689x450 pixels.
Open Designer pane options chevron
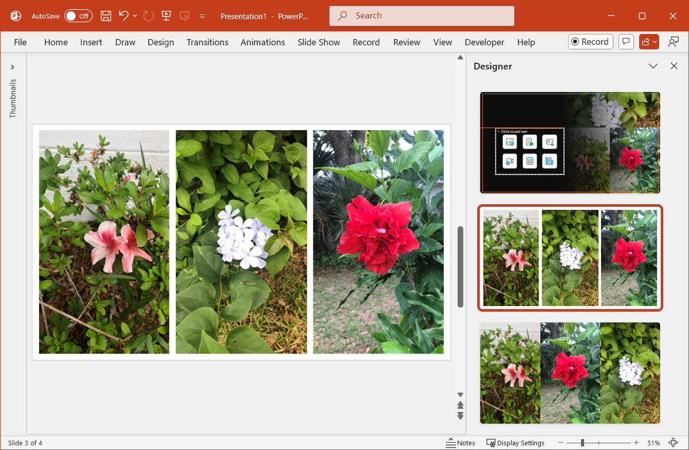(653, 66)
